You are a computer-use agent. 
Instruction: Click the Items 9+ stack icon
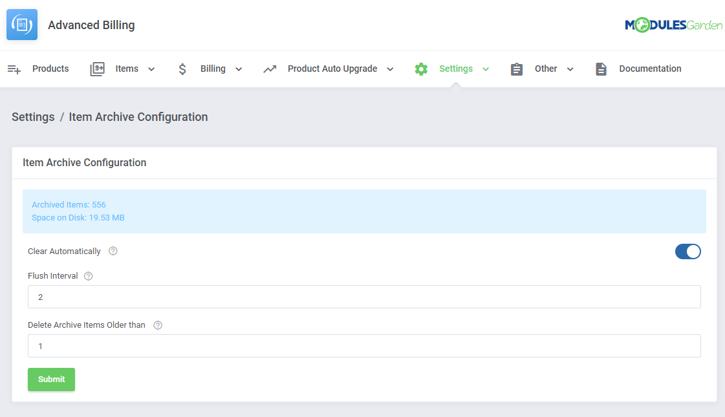97,69
